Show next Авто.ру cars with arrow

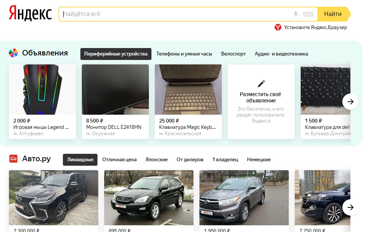pos(351,207)
